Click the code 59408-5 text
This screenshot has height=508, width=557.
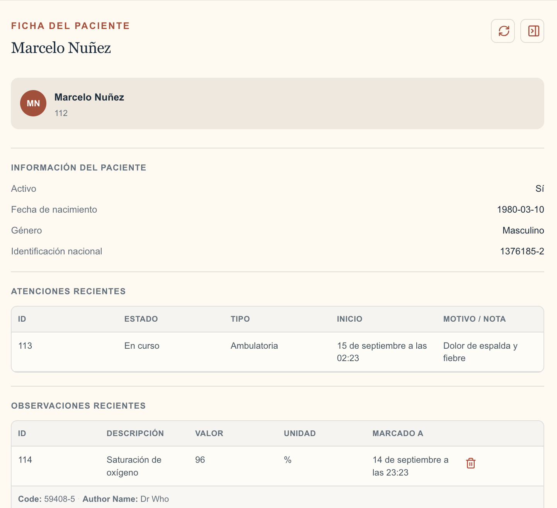click(x=60, y=499)
